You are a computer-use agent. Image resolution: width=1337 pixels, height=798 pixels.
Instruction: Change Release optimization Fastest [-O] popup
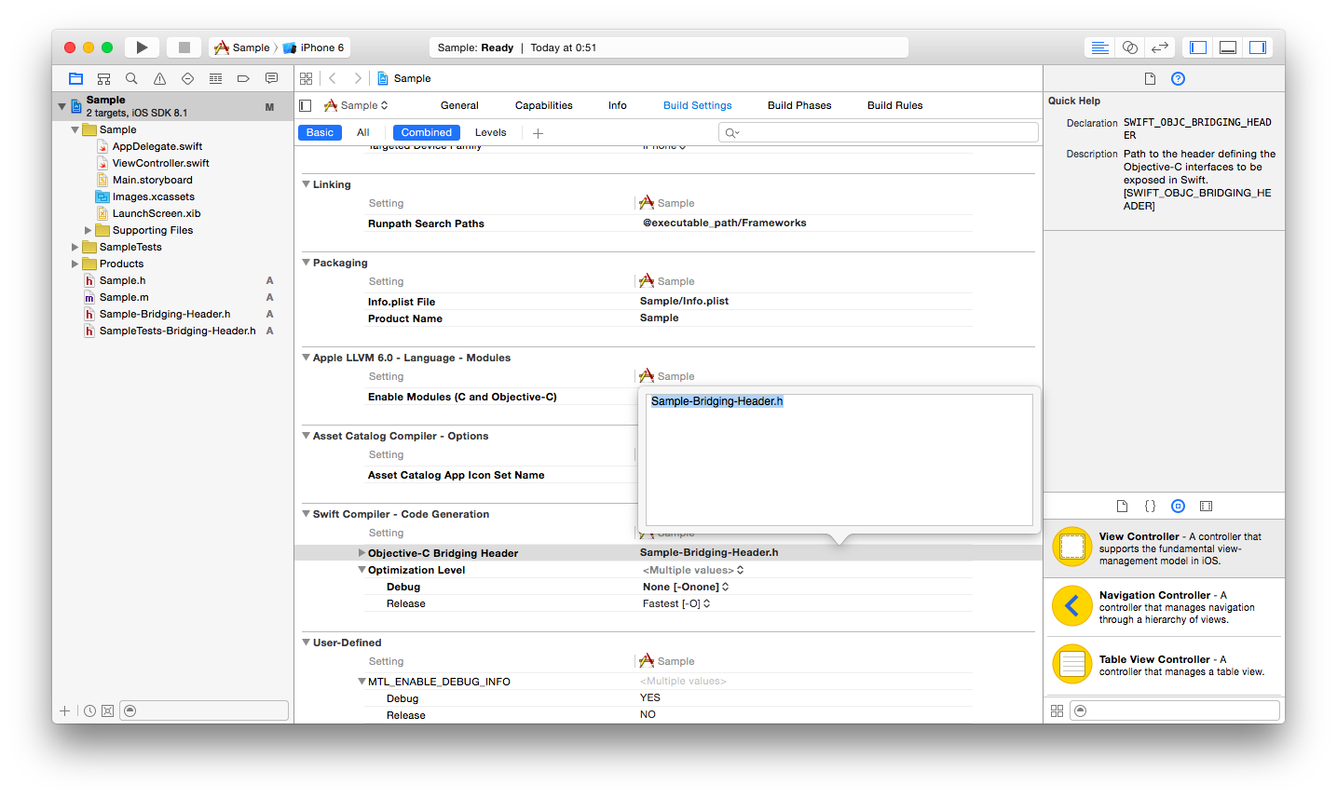coord(676,603)
